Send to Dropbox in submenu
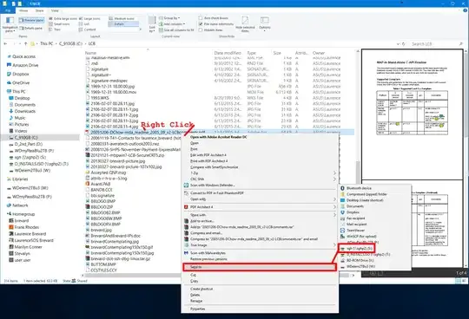 tap(374, 212)
